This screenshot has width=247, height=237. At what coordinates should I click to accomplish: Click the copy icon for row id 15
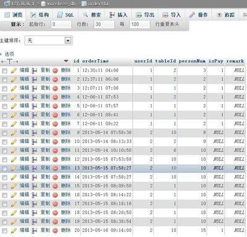pyautogui.click(x=35, y=186)
